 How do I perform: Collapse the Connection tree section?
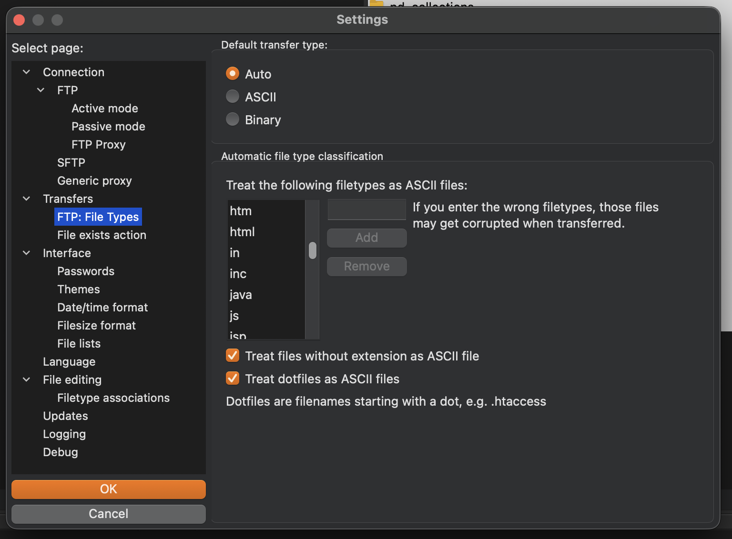click(27, 72)
